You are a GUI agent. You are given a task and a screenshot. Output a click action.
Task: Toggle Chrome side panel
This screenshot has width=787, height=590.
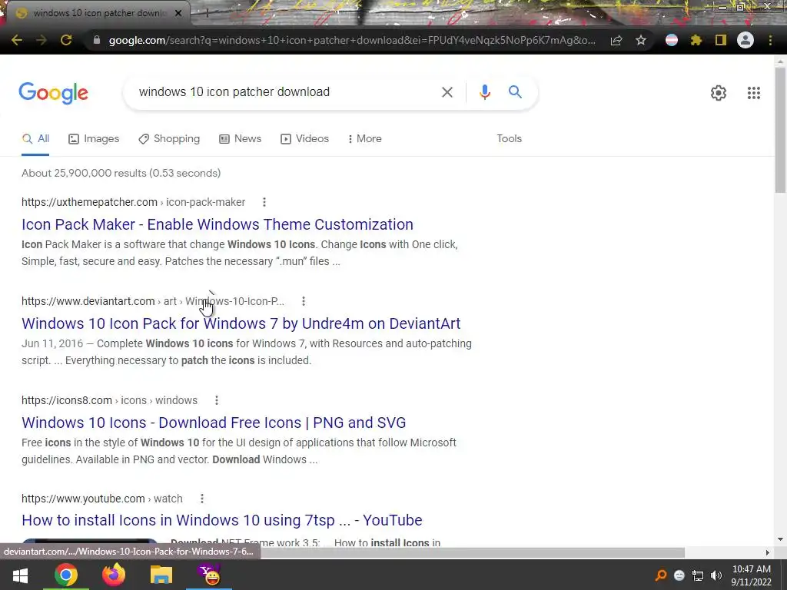(x=721, y=40)
